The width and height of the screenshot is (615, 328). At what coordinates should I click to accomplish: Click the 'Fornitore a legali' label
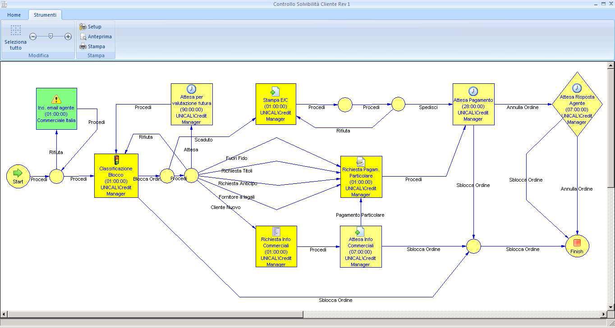(237, 197)
